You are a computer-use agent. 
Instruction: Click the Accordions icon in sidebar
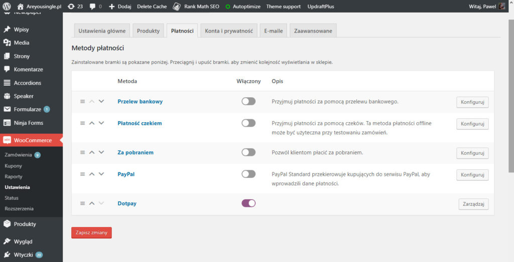pos(7,83)
